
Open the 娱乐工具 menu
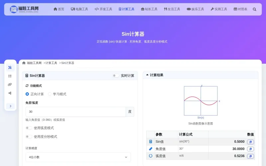195,9
